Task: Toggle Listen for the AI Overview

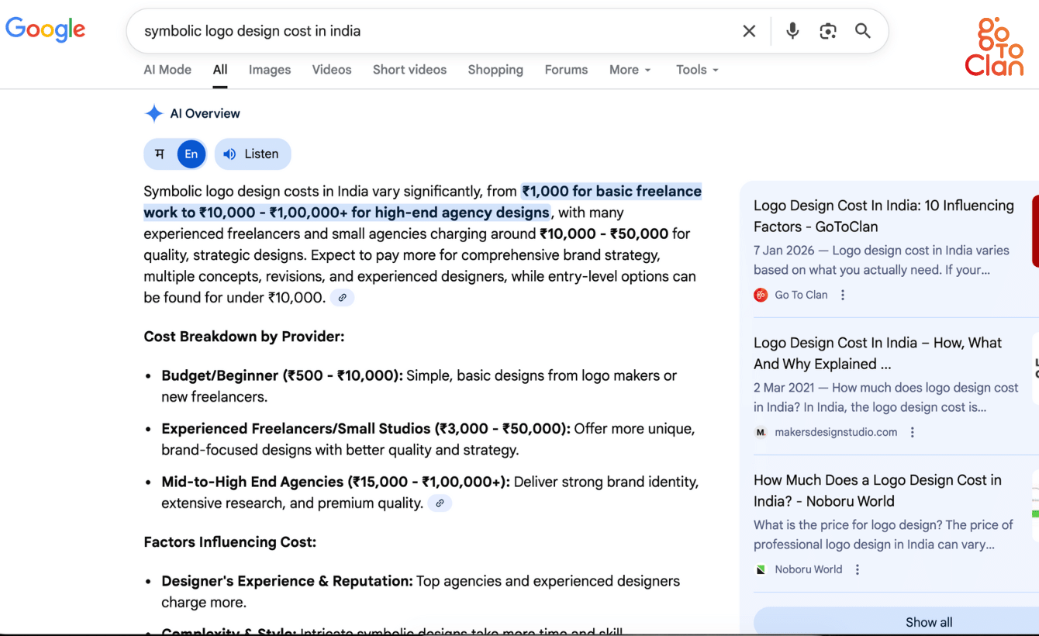Action: click(252, 154)
